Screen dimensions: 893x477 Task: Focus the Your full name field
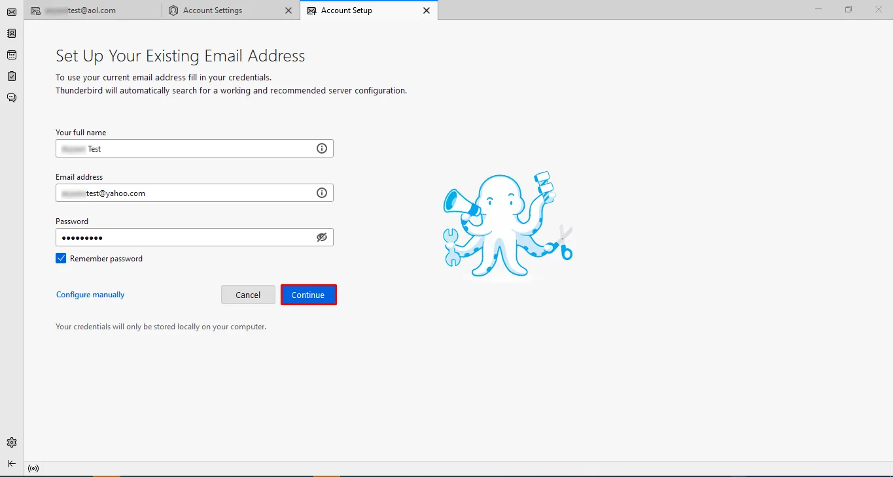click(194, 148)
